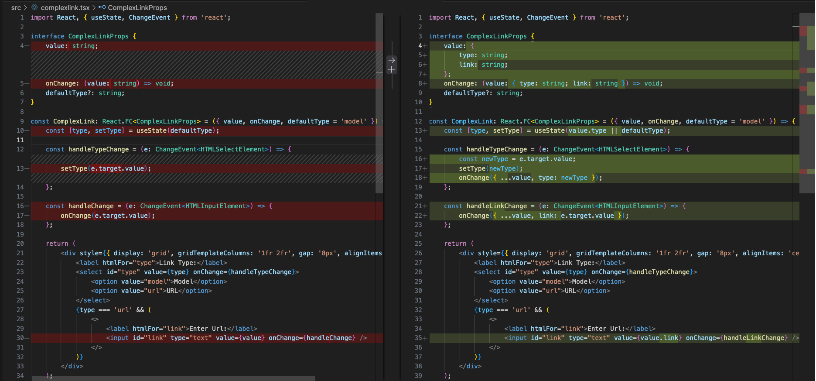Click the URL option on modified line 30
Viewport: 816px width, 381px height.
point(550,291)
